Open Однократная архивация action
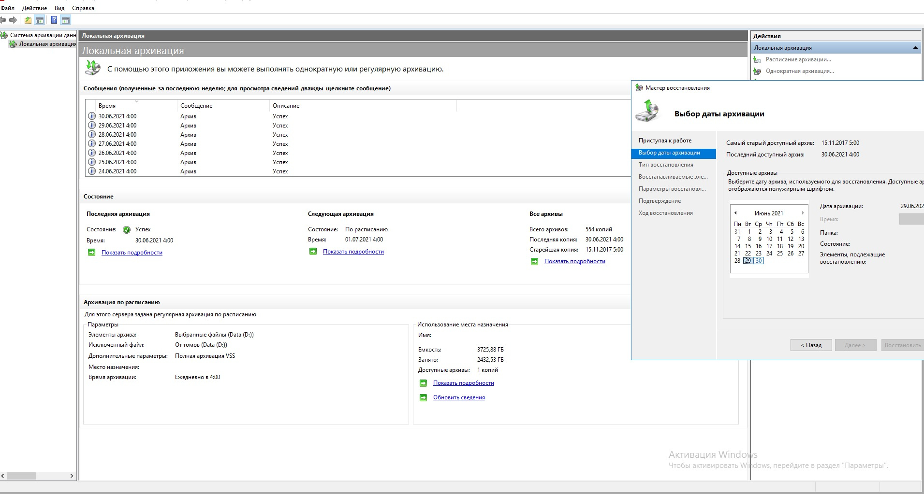This screenshot has width=924, height=494. pos(800,71)
